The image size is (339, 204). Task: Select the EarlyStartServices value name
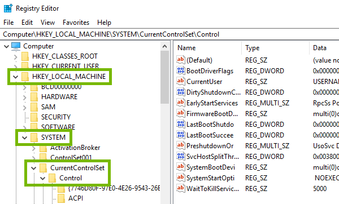tap(212, 103)
